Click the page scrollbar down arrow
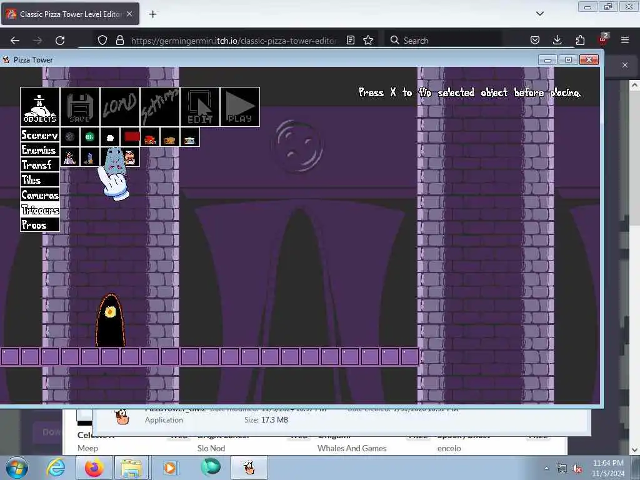The height and width of the screenshot is (480, 640). (634, 450)
